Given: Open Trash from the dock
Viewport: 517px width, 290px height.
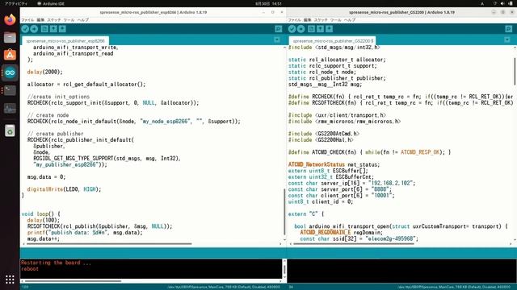Looking at the screenshot, I should pyautogui.click(x=10, y=130).
